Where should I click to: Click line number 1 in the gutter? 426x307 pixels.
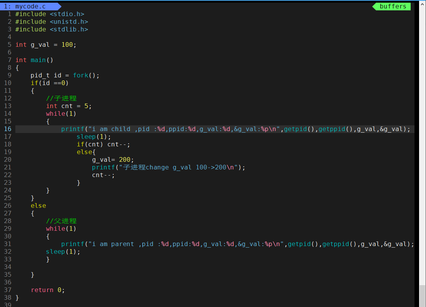(10, 14)
